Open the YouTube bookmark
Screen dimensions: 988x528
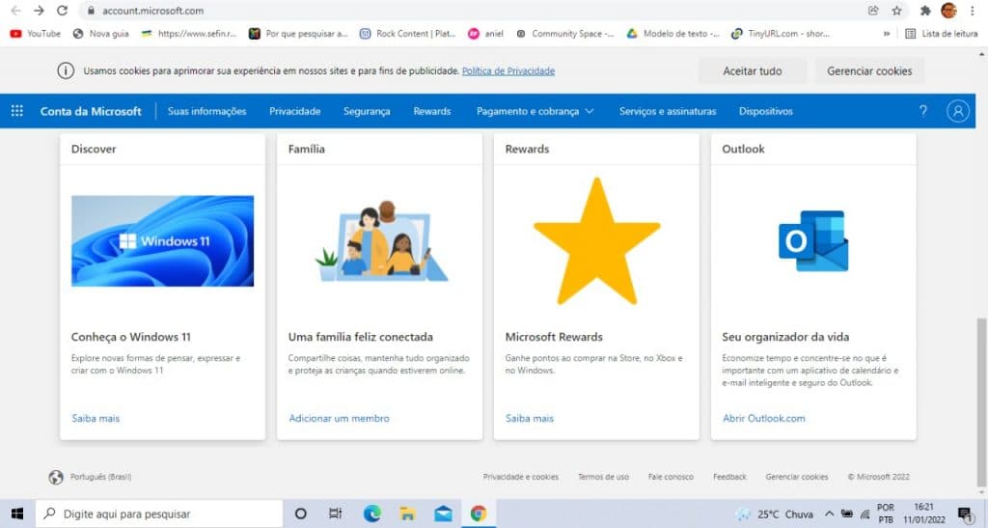36,34
